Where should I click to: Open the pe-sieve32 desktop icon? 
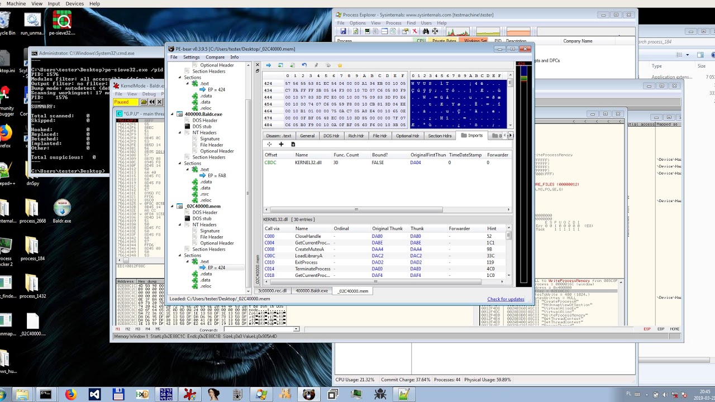coord(62,24)
